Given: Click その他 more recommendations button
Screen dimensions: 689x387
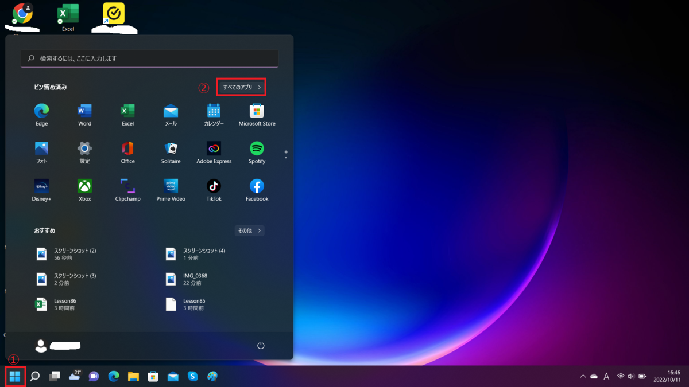Looking at the screenshot, I should [249, 230].
